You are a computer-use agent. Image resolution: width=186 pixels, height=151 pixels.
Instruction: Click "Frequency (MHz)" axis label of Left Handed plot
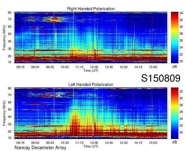pyautogui.click(x=4, y=113)
